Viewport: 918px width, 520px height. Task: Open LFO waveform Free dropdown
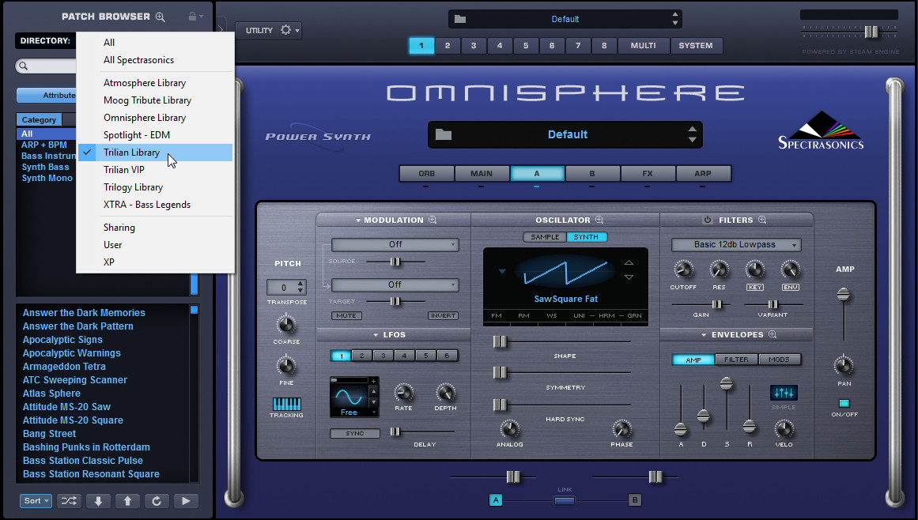(x=354, y=412)
